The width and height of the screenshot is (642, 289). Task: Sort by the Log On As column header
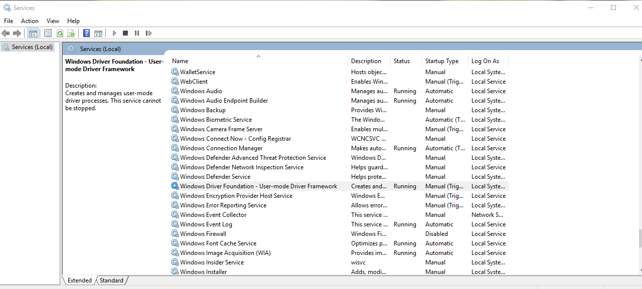(x=488, y=61)
